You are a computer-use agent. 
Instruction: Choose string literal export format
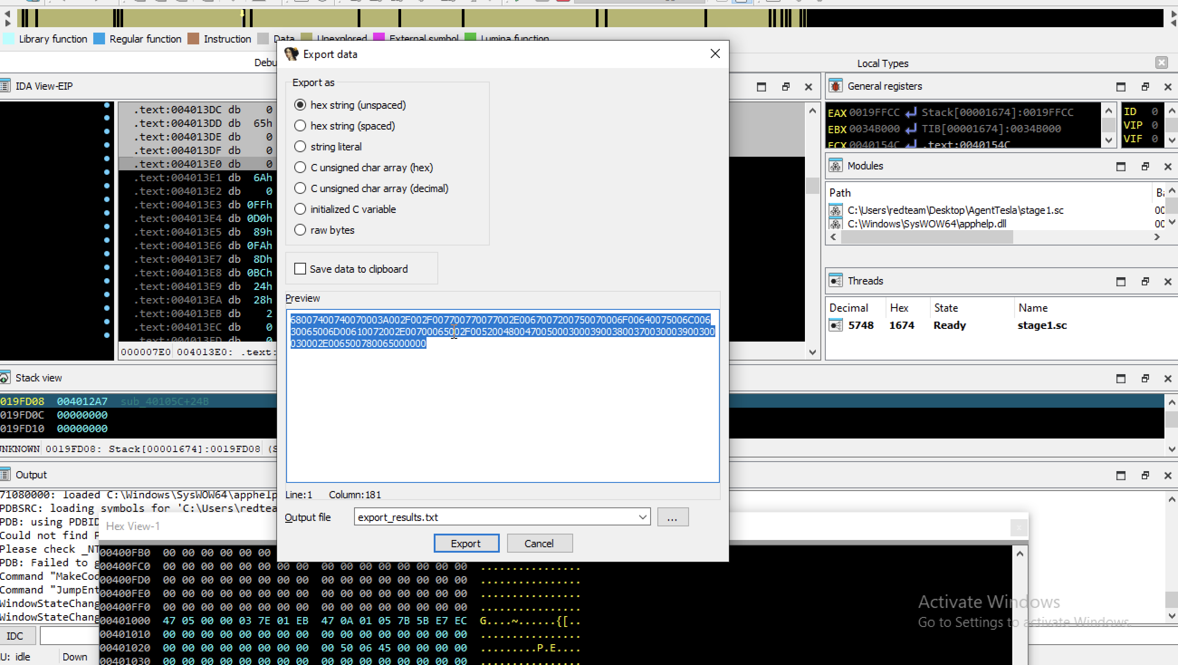point(300,146)
